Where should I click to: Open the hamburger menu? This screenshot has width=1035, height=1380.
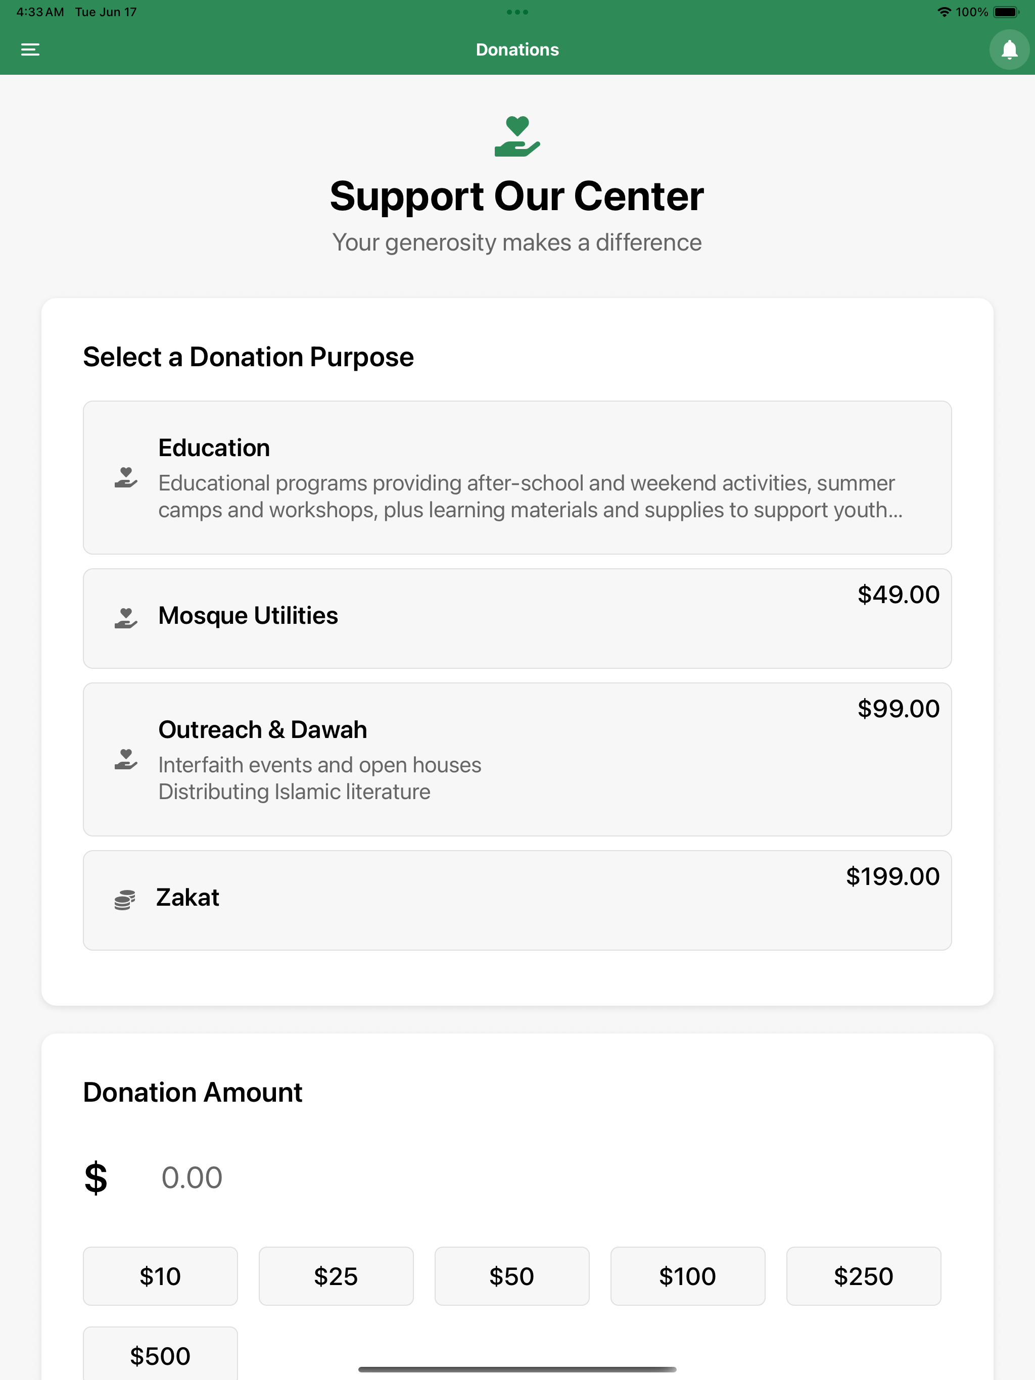point(30,50)
